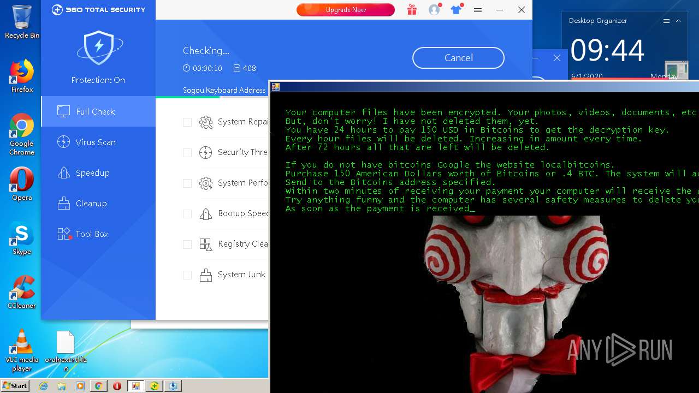The height and width of the screenshot is (393, 699).
Task: Tick the Security Threats checkbox
Action: (187, 153)
